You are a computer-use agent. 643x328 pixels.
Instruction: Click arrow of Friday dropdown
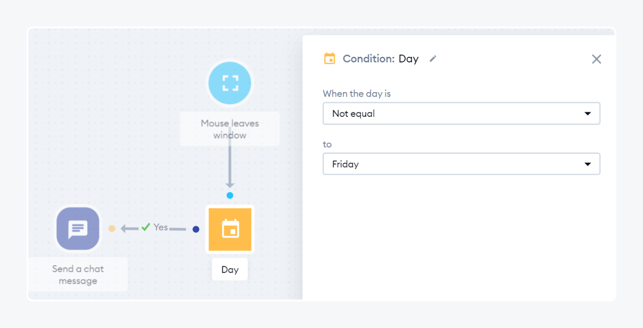pyautogui.click(x=587, y=164)
